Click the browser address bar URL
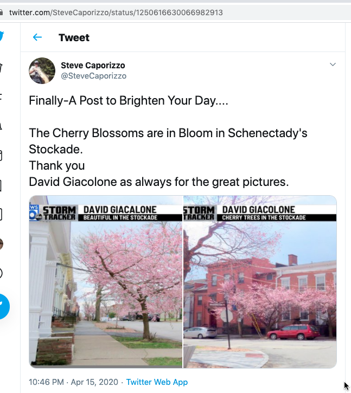 116,12
